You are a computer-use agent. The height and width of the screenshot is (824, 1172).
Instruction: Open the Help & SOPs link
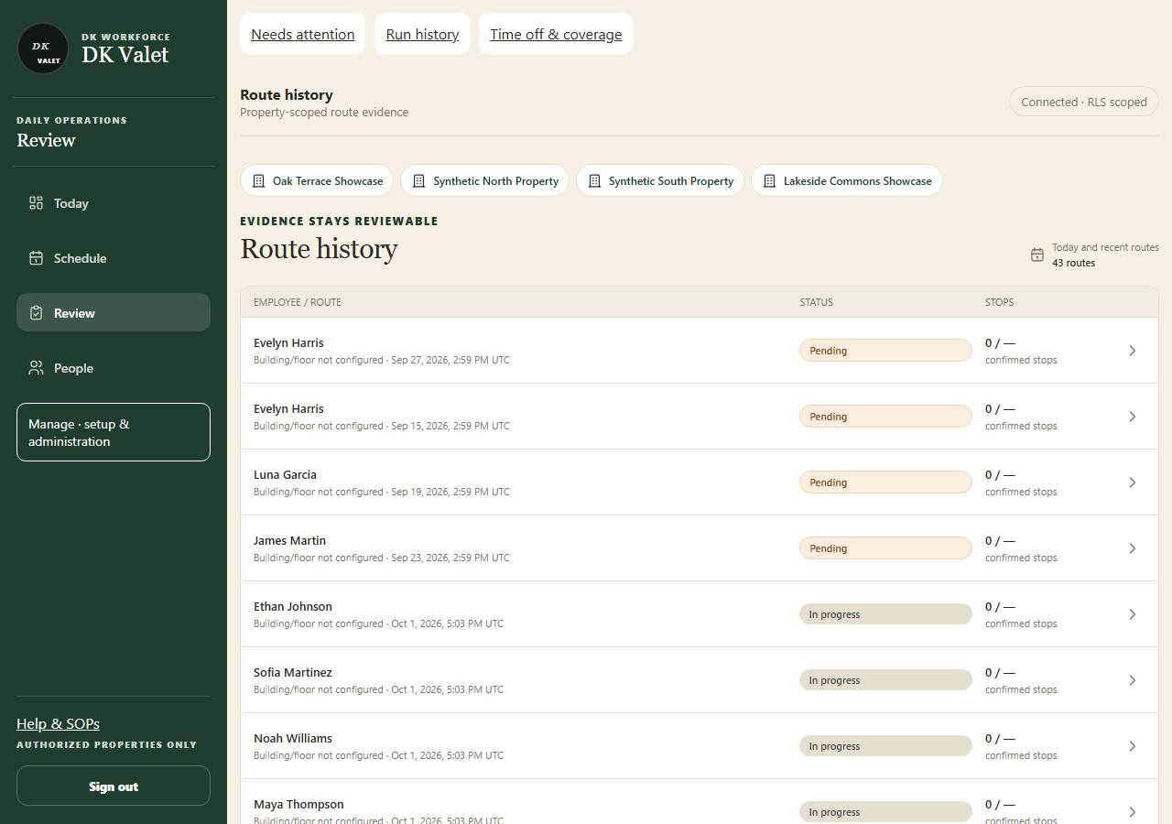click(58, 724)
